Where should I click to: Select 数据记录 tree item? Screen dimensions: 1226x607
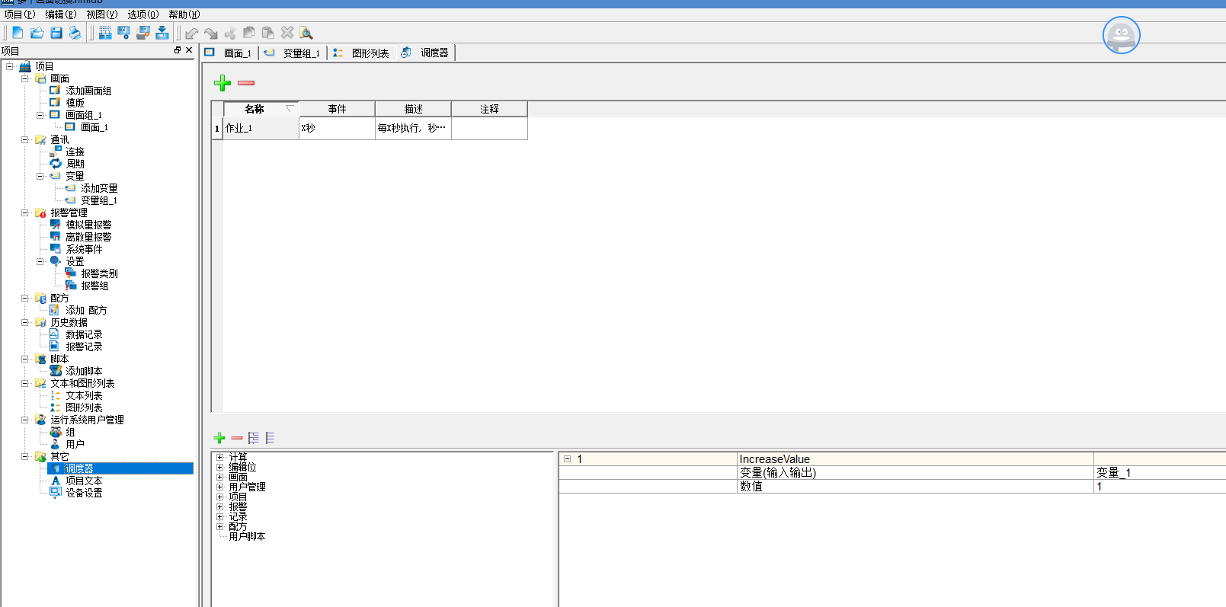(84, 334)
